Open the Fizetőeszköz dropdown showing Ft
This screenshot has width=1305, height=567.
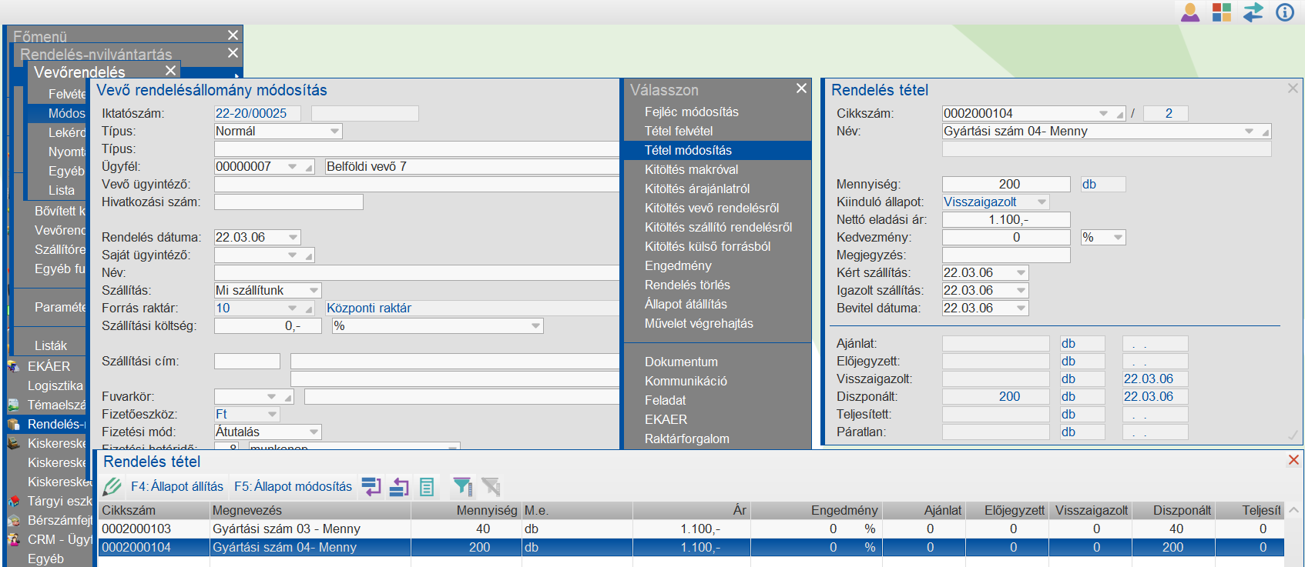272,415
